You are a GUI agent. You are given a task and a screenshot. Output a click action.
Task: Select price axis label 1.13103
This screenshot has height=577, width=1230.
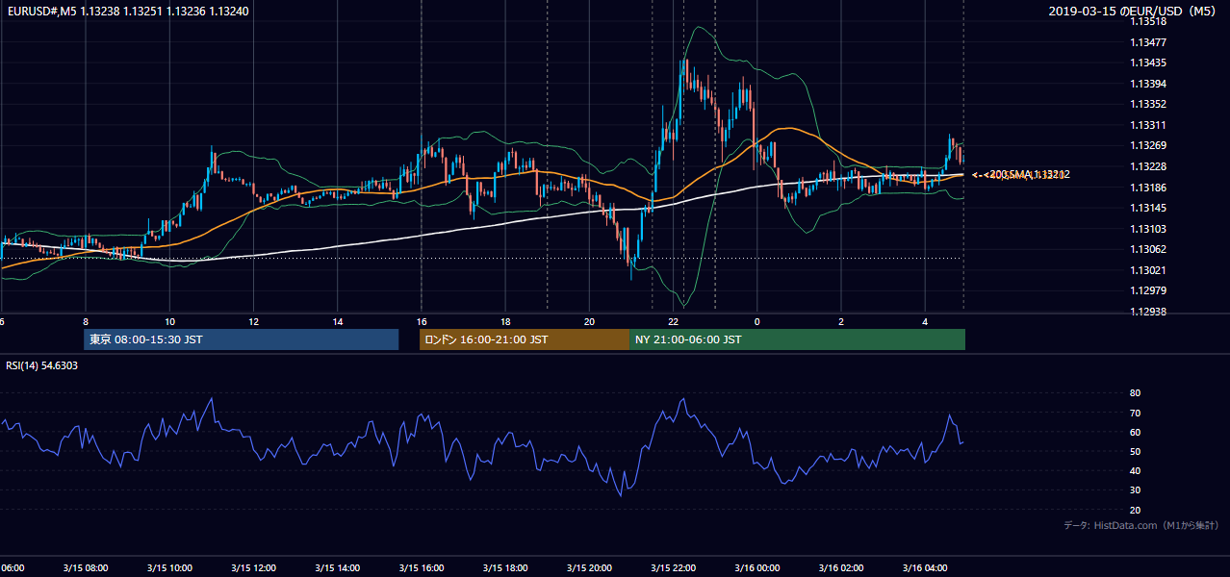pos(1149,229)
